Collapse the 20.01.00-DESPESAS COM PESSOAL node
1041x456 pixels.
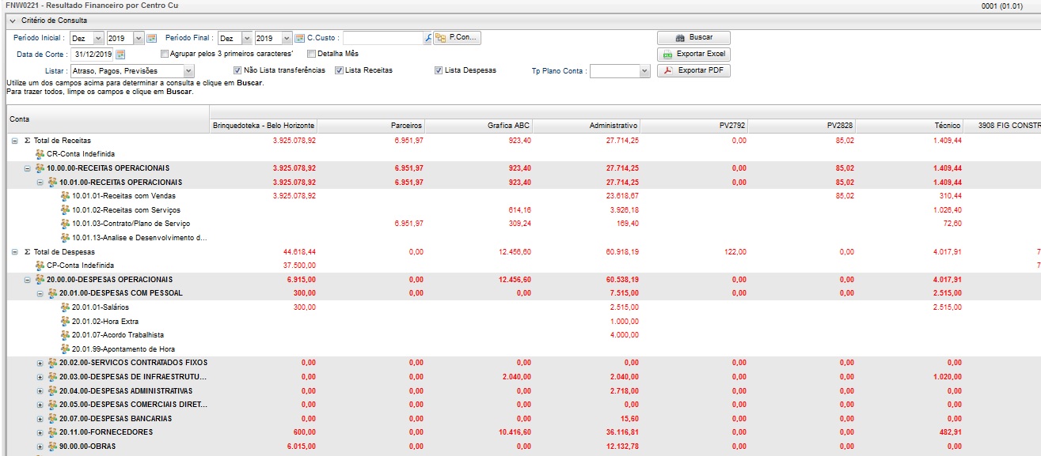(40, 293)
